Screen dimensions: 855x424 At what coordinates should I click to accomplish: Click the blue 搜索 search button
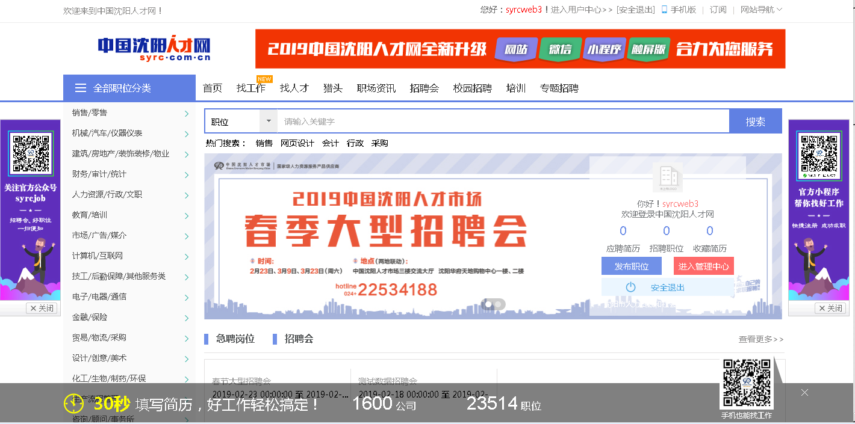click(x=756, y=121)
